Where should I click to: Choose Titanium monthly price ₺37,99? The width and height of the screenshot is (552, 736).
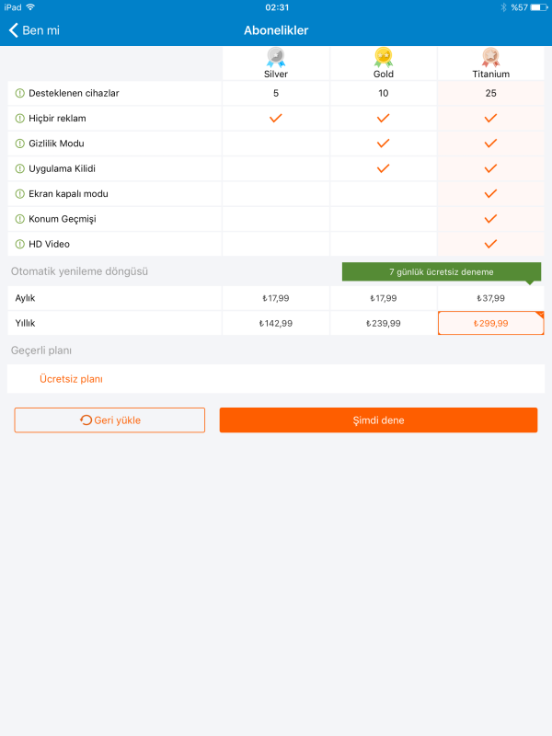coord(490,298)
